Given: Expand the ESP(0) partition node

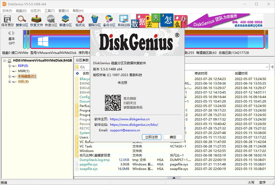Looking at the screenshot, I should click(10, 66).
